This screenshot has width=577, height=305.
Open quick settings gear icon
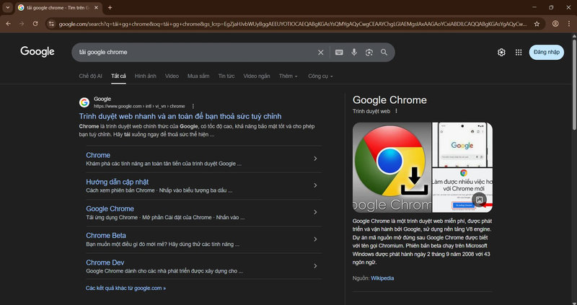[x=501, y=52]
